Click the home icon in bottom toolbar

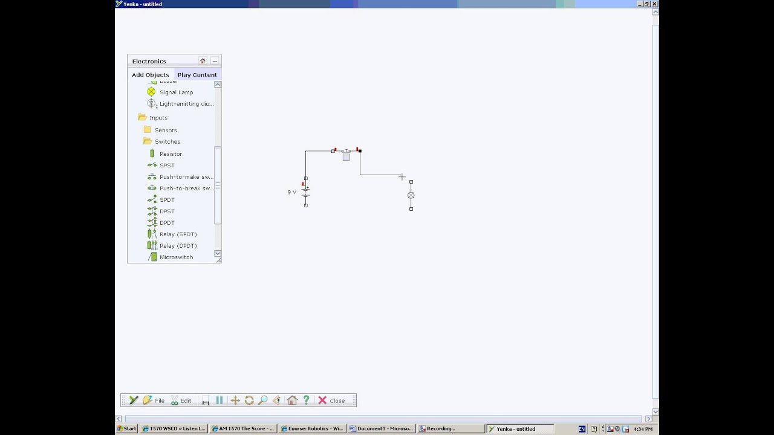292,401
